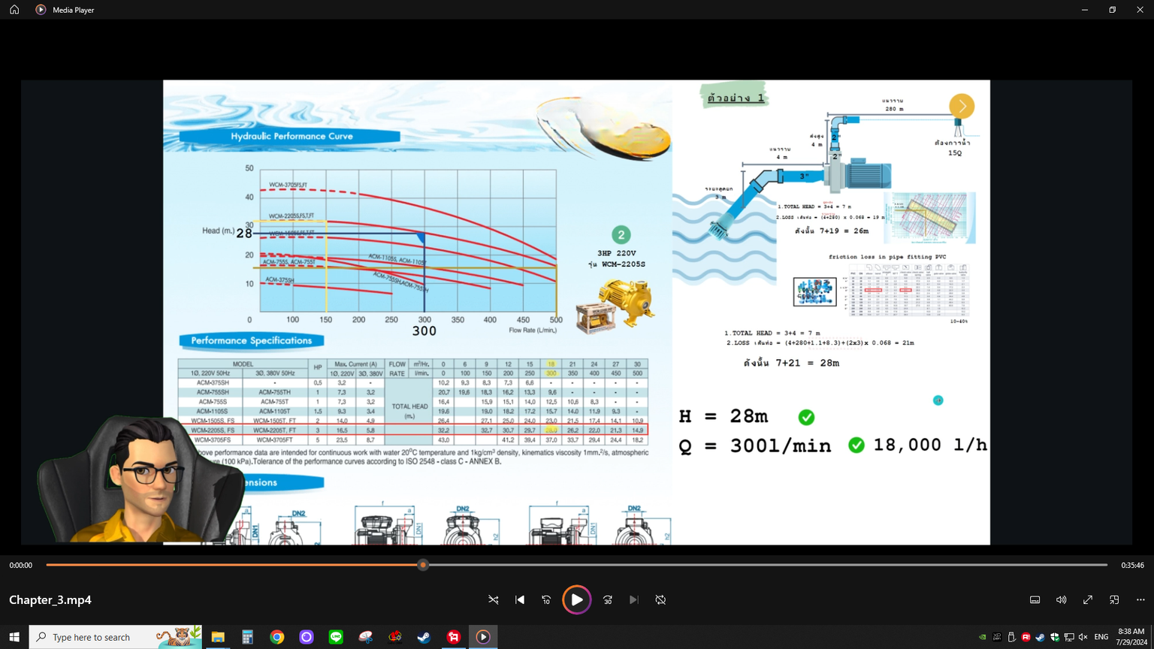
Task: Toggle the muted system volume tray icon
Action: point(1083,637)
